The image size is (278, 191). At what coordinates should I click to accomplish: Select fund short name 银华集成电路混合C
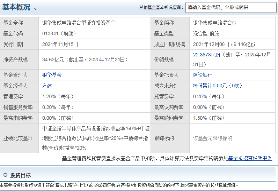[214, 23]
